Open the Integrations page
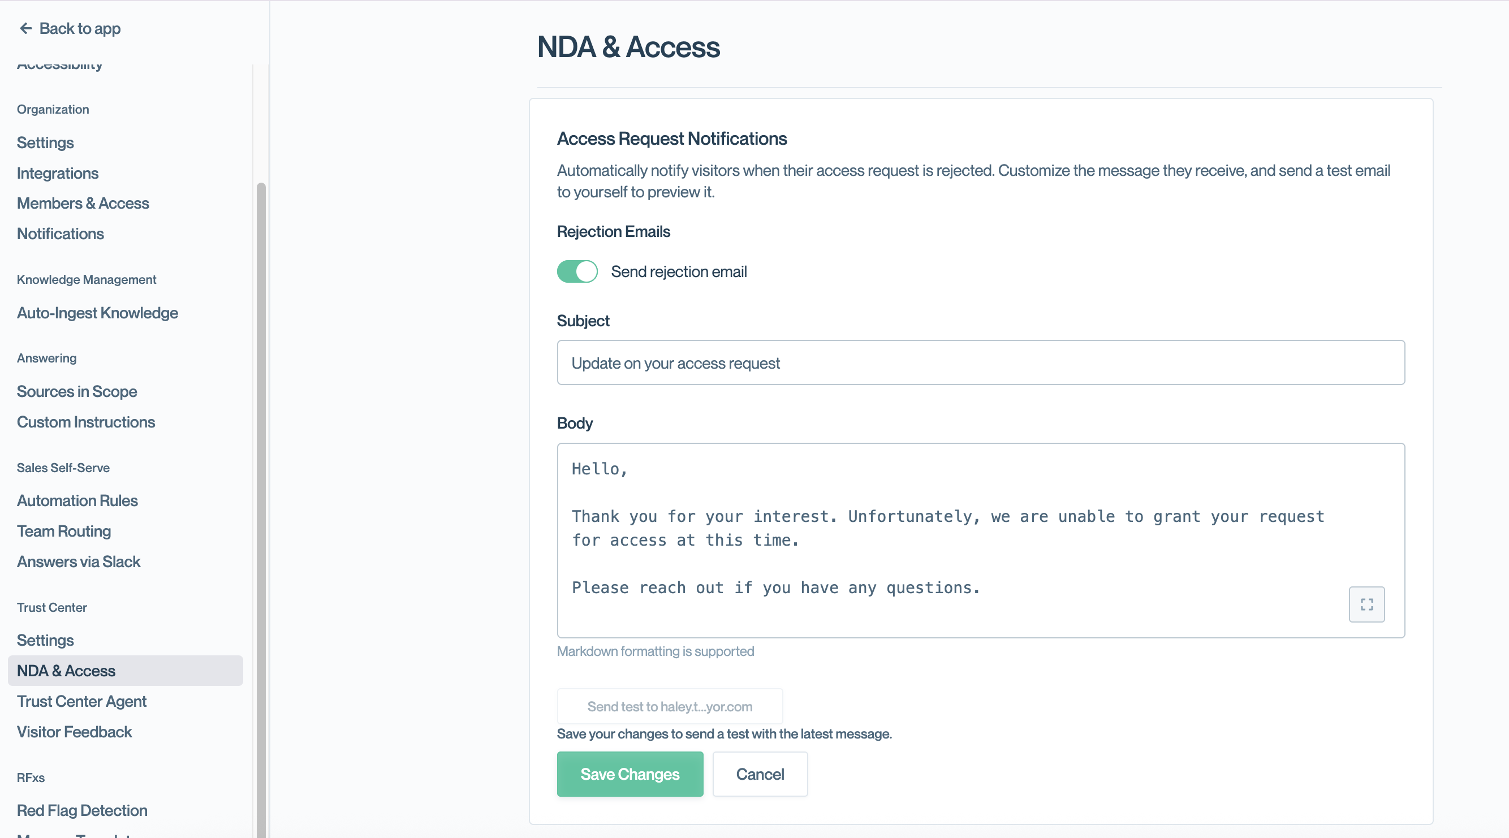 [x=58, y=174]
